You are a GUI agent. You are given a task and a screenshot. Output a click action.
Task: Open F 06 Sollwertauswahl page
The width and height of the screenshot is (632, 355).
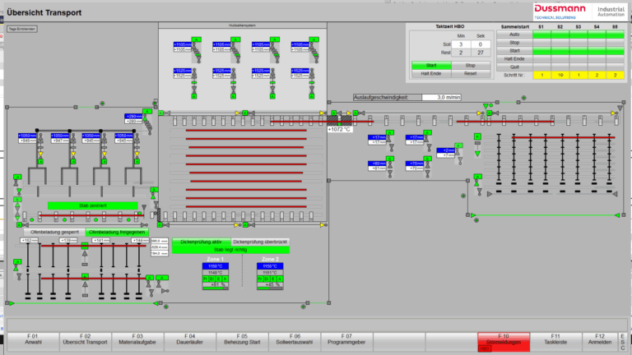(x=295, y=341)
